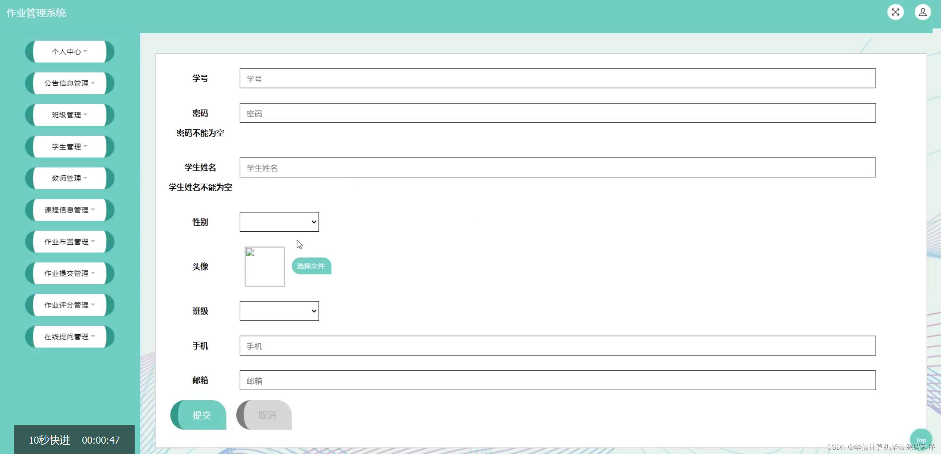Screen dimensions: 941x454
Task: Click the avatar image placeholder
Action: [264, 266]
